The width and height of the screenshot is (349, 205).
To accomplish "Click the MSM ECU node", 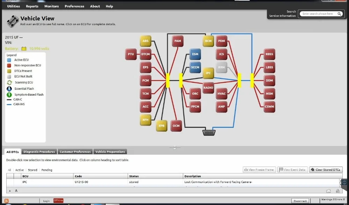I will (269, 94).
